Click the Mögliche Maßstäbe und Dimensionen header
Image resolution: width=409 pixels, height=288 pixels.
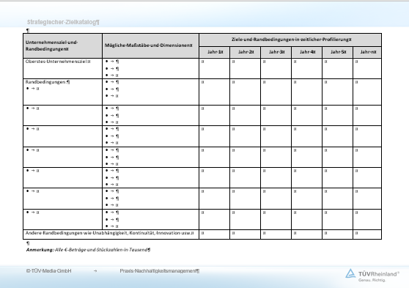coord(148,45)
